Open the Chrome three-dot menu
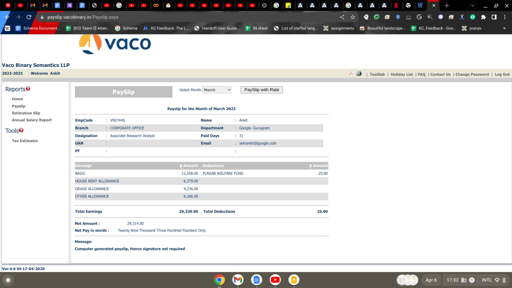512x288 pixels. pos(505,17)
